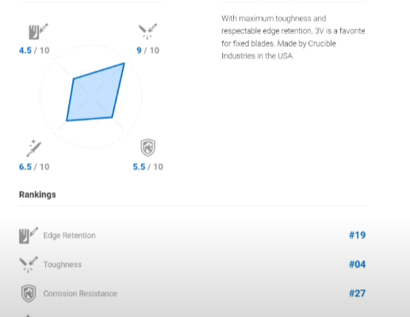Image resolution: width=410 pixels, height=317 pixels.
Task: Click the sharpening knife icon above 6.5
Action: pyautogui.click(x=34, y=148)
